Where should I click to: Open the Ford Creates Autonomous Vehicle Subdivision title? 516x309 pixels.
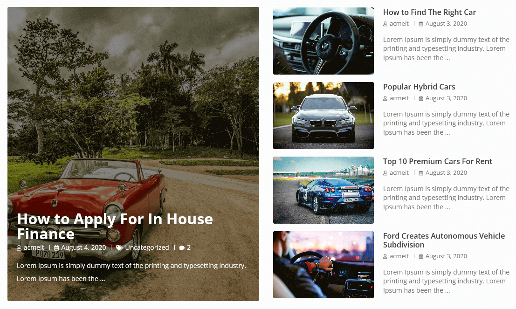click(x=444, y=240)
